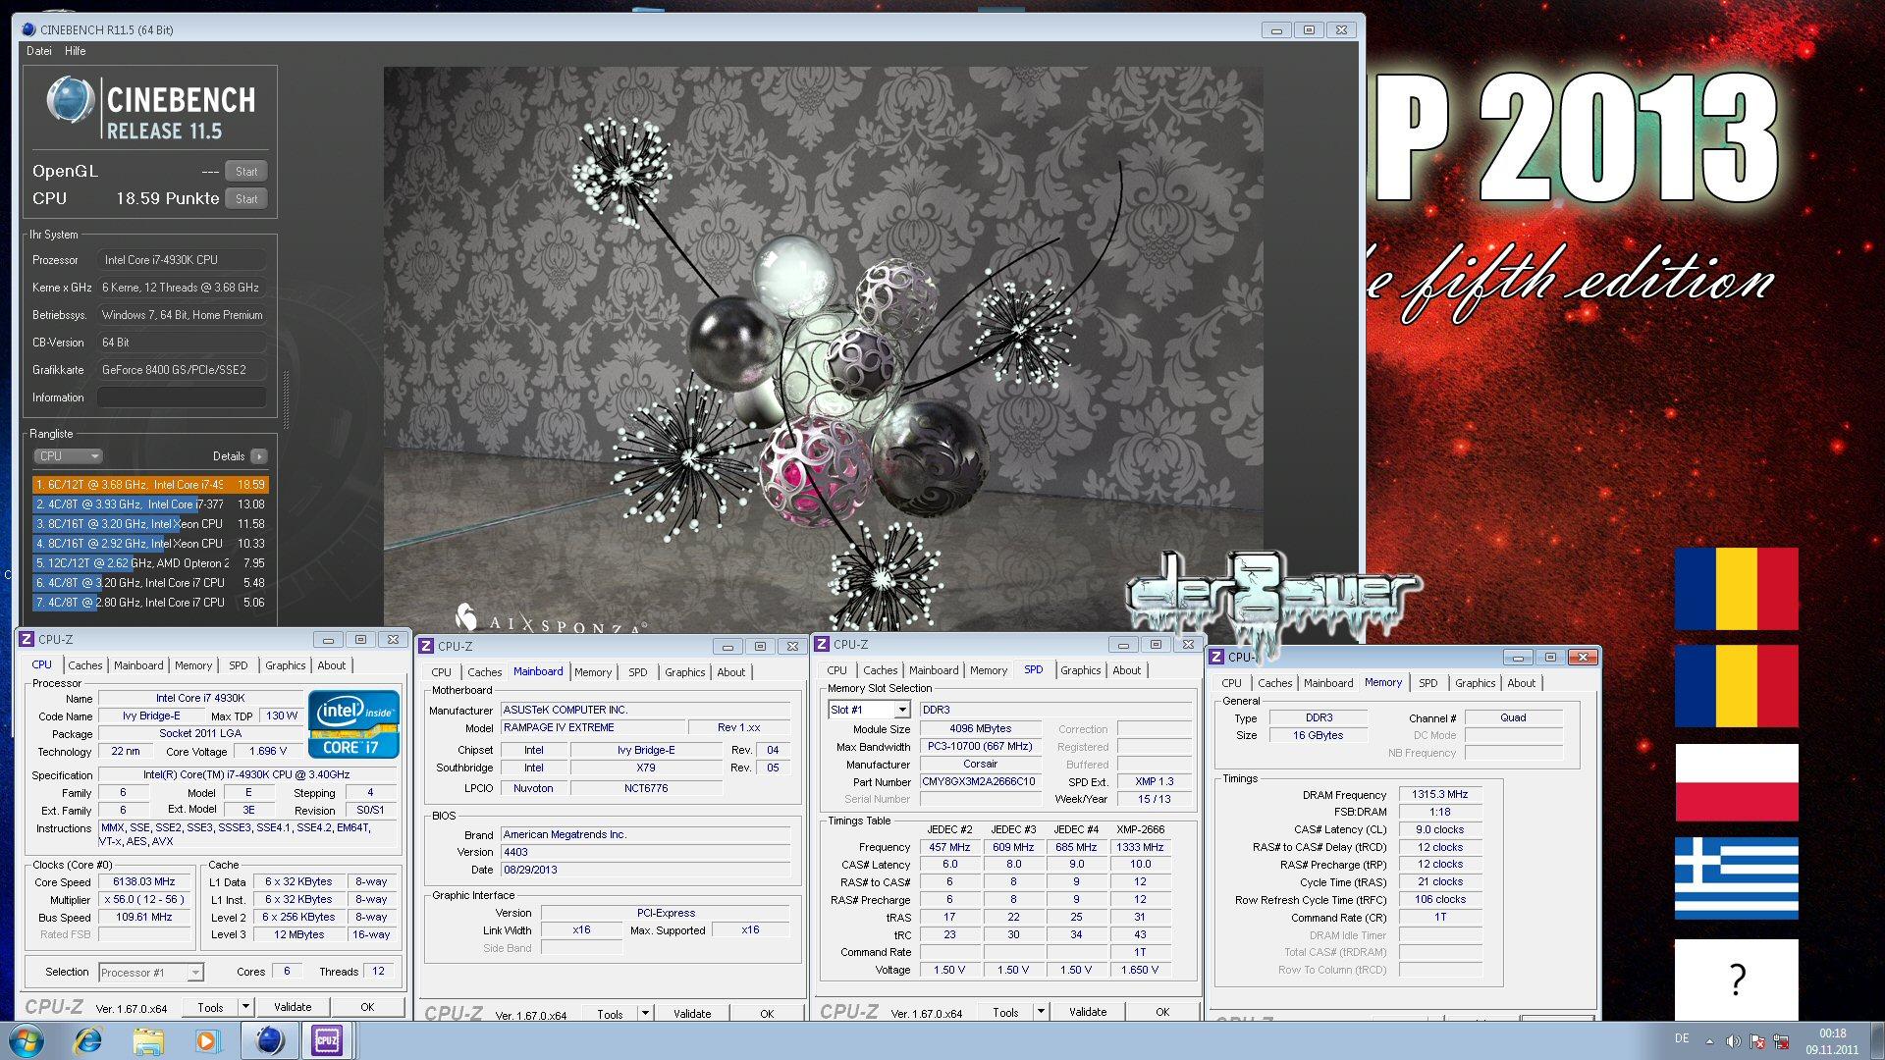
Task: Minimize the Memory CPU-Z window
Action: pos(1518,657)
